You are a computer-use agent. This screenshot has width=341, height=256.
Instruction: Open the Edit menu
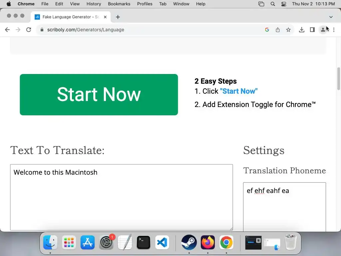59,4
